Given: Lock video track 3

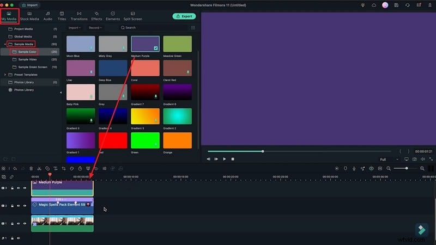Looking at the screenshot, I should pos(12,188).
